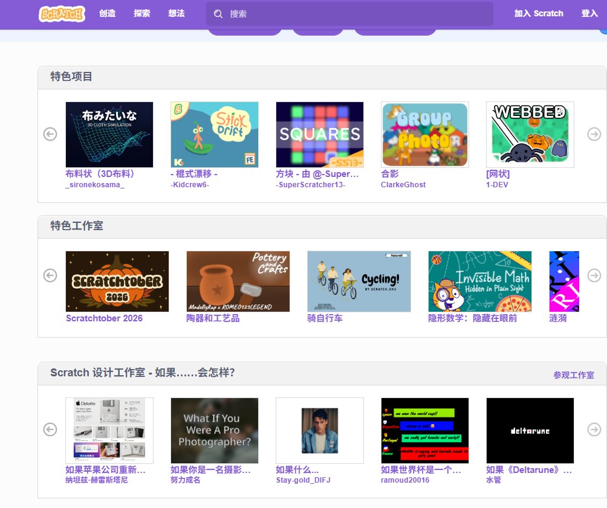Visit author ramoud20016 profile

pyautogui.click(x=405, y=480)
